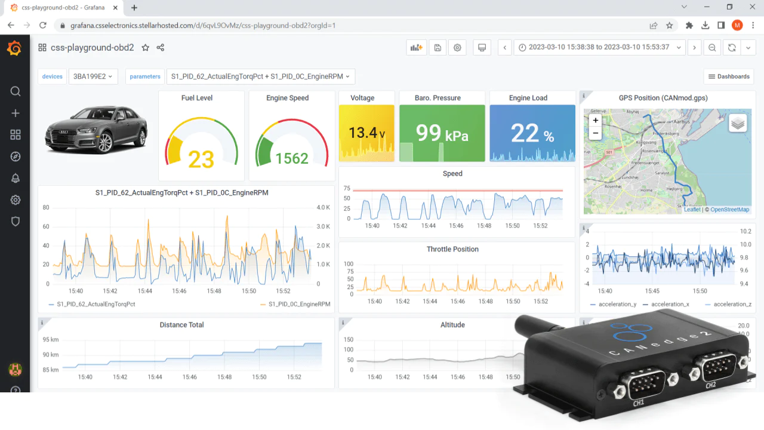
Task: Share the dashboard via share icon
Action: [161, 48]
